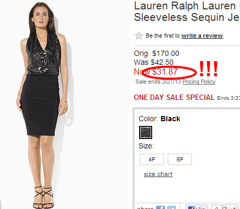Screen dimensions: 240x209
Task: Click the Orig. $170.00 price text
Action: point(156,53)
